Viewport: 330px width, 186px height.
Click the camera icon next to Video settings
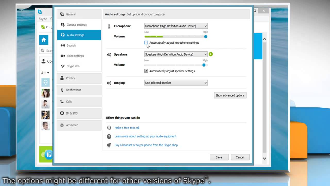[62, 56]
